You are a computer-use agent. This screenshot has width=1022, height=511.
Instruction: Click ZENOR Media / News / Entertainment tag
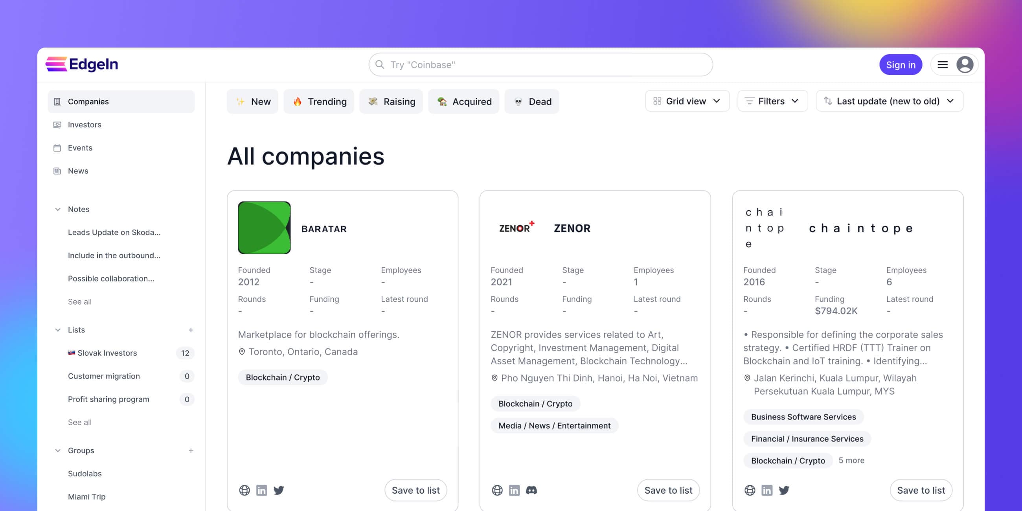click(x=555, y=426)
